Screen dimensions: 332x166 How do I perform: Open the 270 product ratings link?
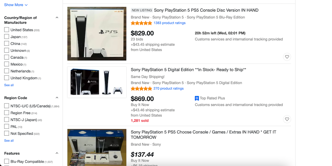pos(168,89)
